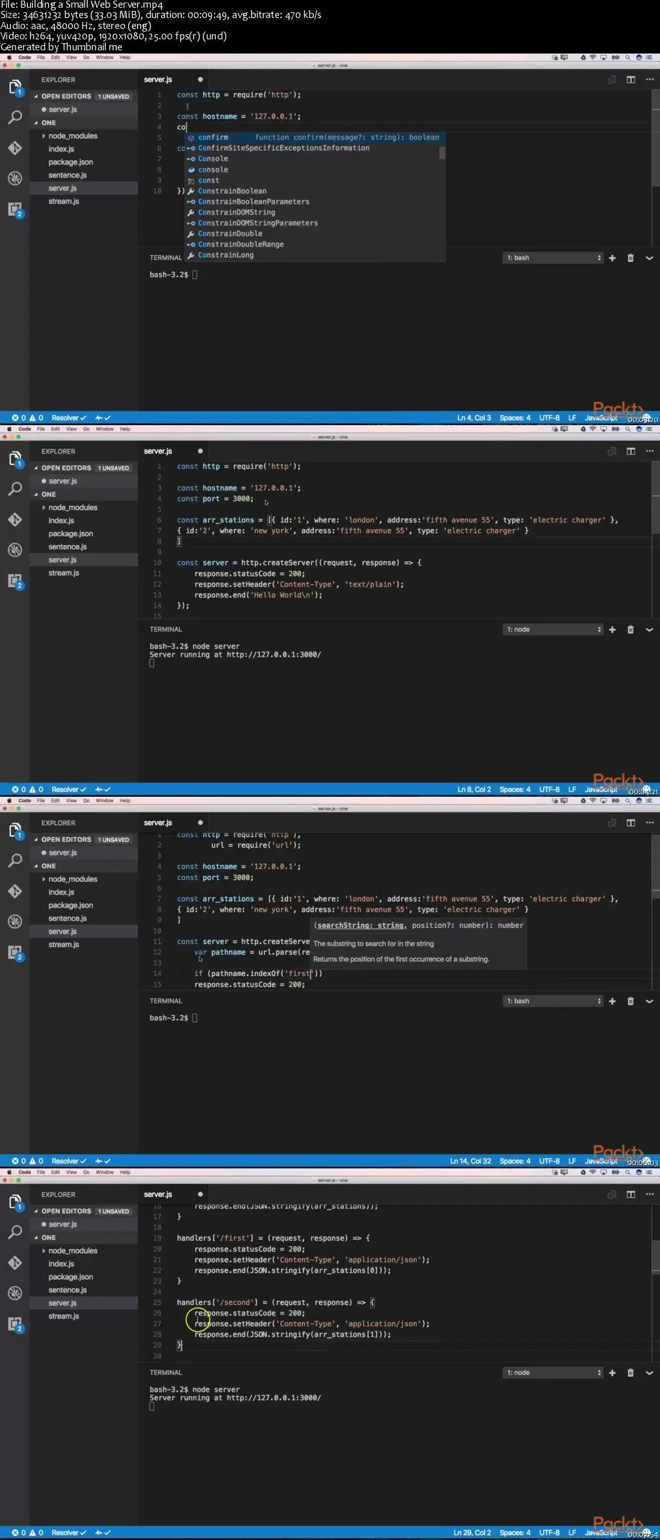The width and height of the screenshot is (660, 1540).
Task: Click 'UTF-8' encoding in the 'Ln 14, Col 32' status bar
Action: pyautogui.click(x=549, y=1161)
